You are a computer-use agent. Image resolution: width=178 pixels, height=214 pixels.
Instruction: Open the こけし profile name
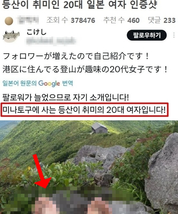click(x=36, y=32)
